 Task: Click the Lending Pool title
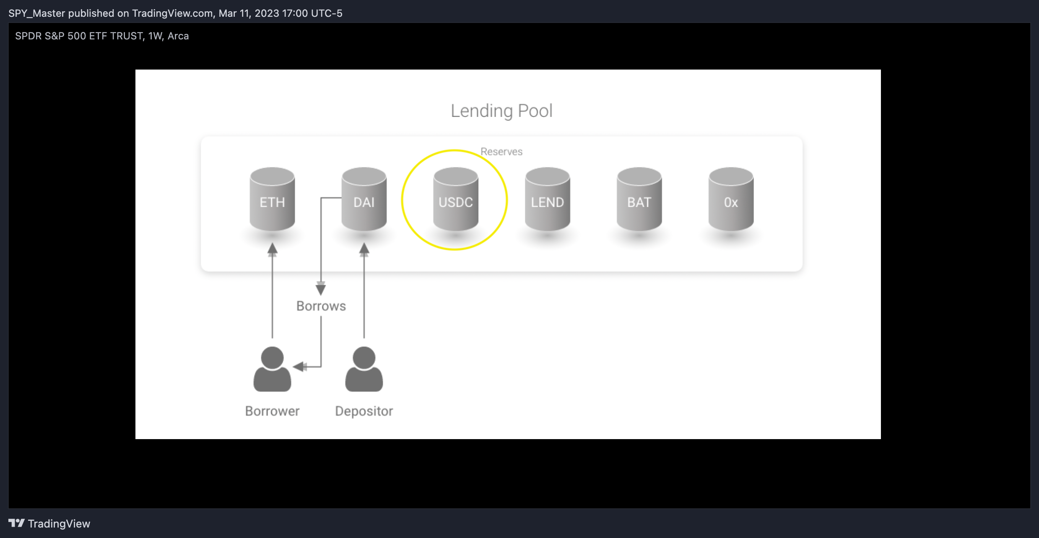pyautogui.click(x=501, y=111)
